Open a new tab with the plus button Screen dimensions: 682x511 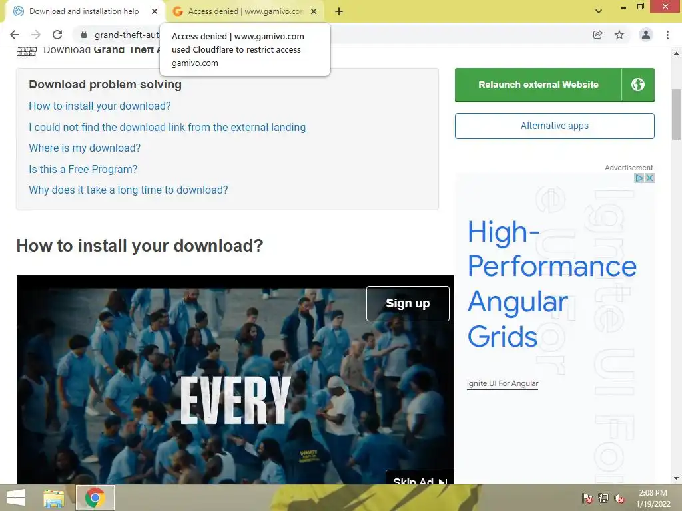339,11
